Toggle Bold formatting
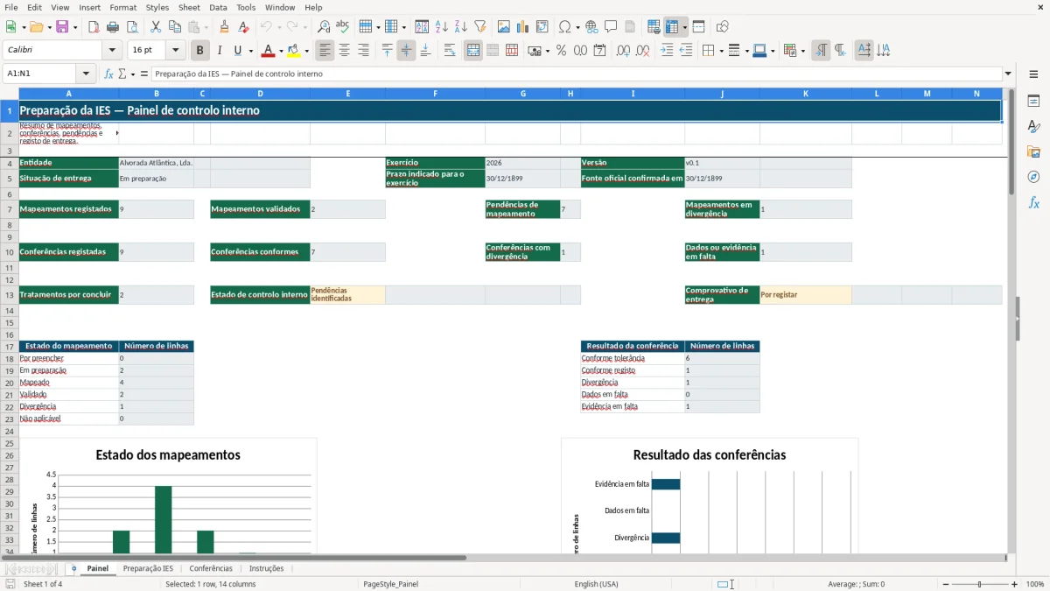Viewport: 1050px width, 591px height. (x=199, y=51)
